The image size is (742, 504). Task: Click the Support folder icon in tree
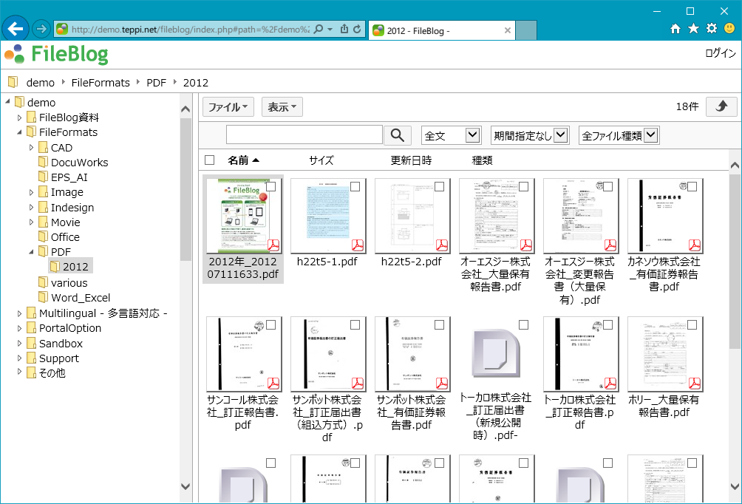coord(31,358)
